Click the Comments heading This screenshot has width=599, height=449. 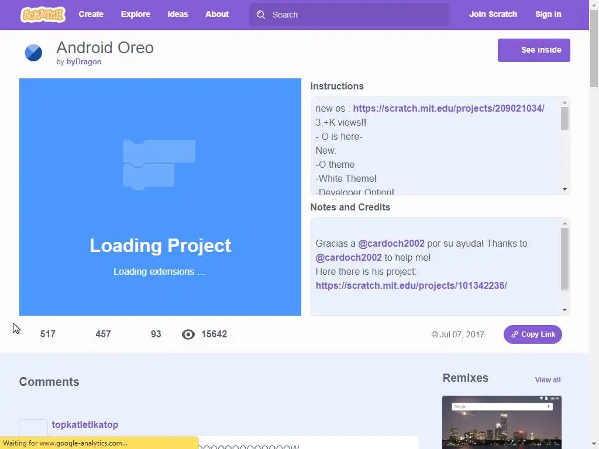[49, 382]
